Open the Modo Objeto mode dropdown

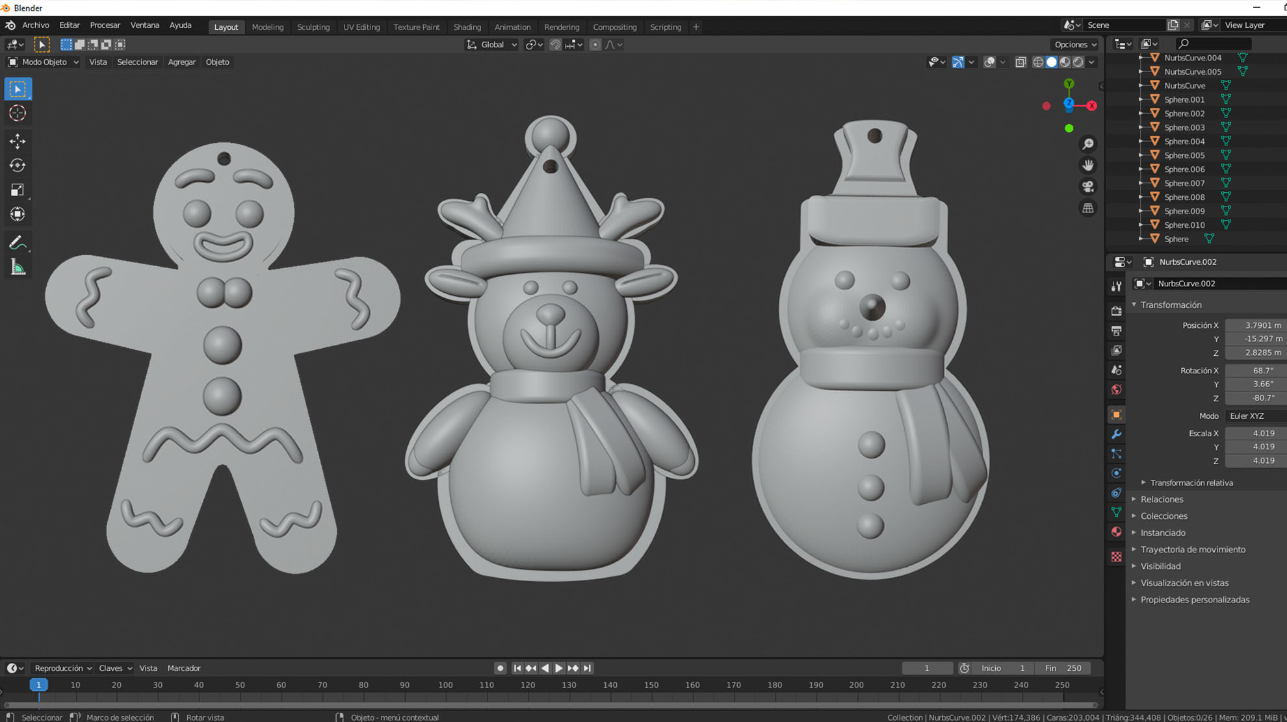(x=44, y=62)
